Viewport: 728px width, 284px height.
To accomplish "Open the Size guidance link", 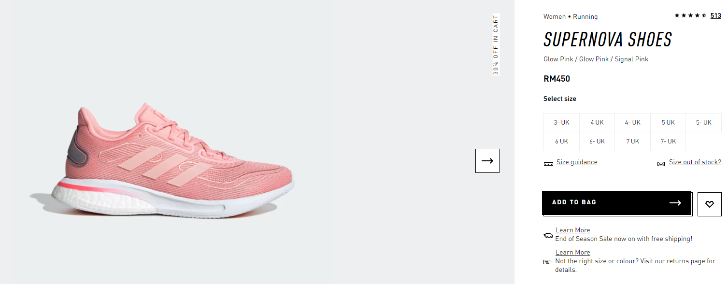I will coord(577,162).
